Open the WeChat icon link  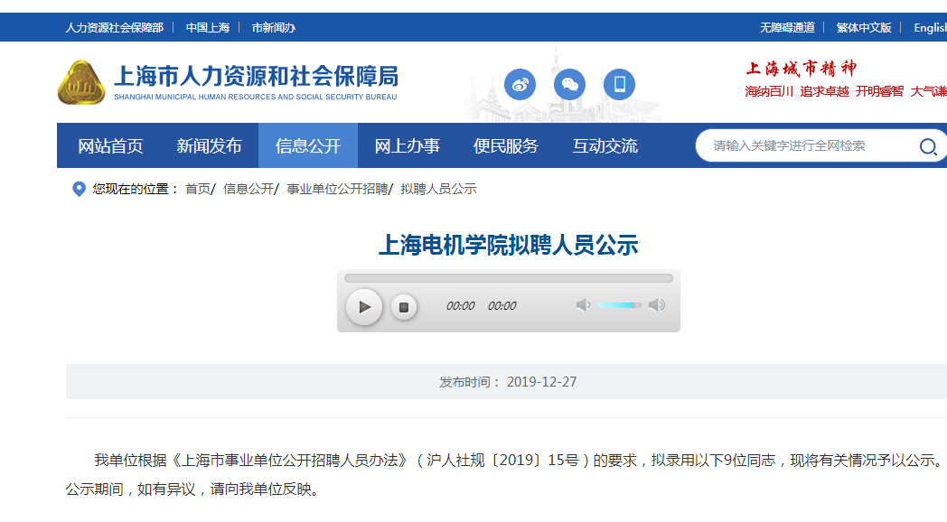tap(569, 85)
